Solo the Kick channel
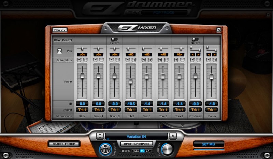Viewport: 273px width, 159px height. pos(79,60)
